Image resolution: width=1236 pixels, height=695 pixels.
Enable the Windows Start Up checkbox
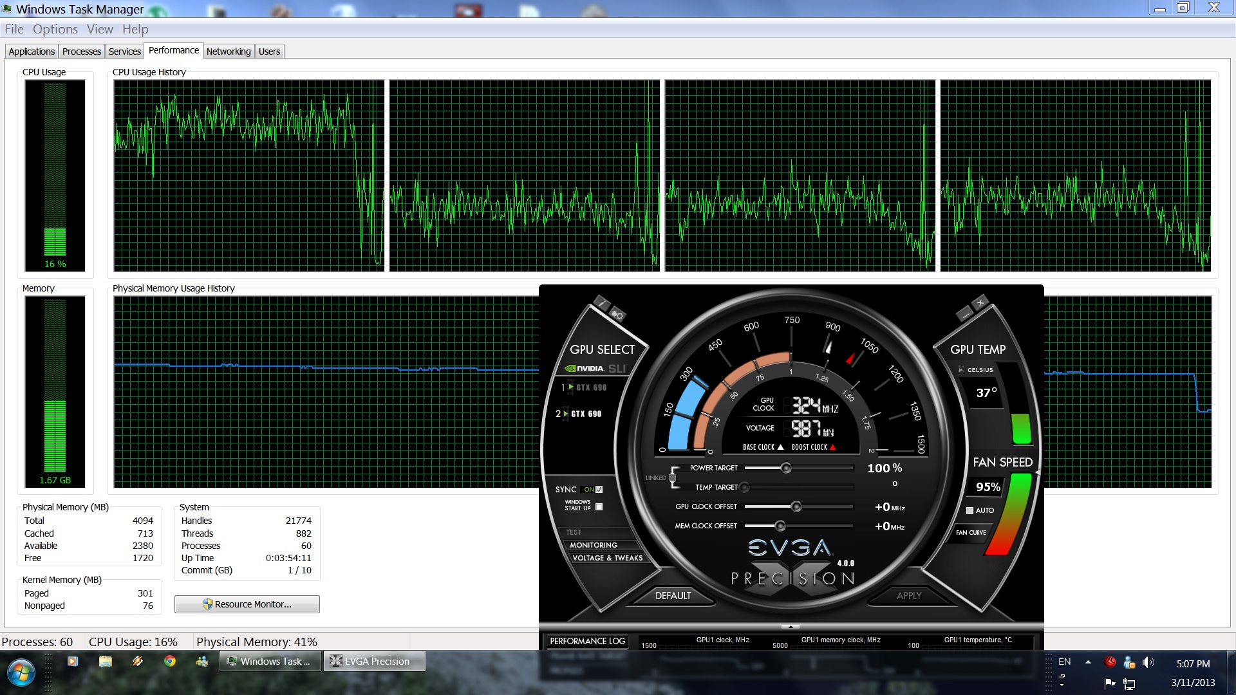click(599, 507)
